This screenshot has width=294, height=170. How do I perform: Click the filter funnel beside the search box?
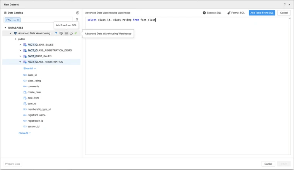[77, 20]
